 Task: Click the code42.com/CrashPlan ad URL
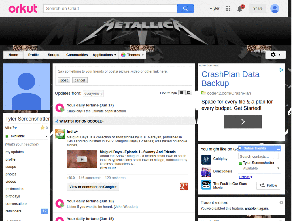point(229,93)
